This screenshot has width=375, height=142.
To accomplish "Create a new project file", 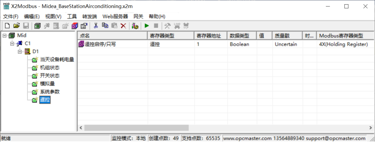I will coord(7,26).
